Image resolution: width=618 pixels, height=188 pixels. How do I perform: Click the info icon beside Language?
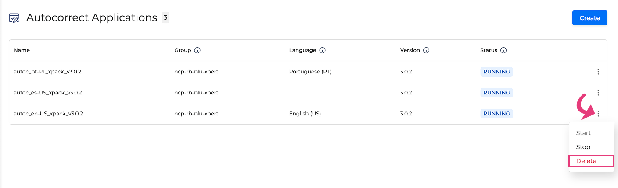(322, 50)
